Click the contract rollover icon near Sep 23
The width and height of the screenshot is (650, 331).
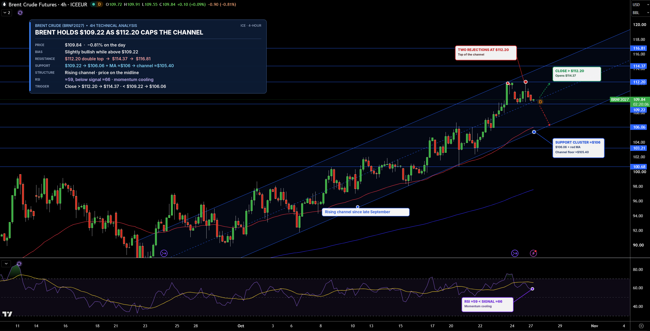tap(164, 253)
